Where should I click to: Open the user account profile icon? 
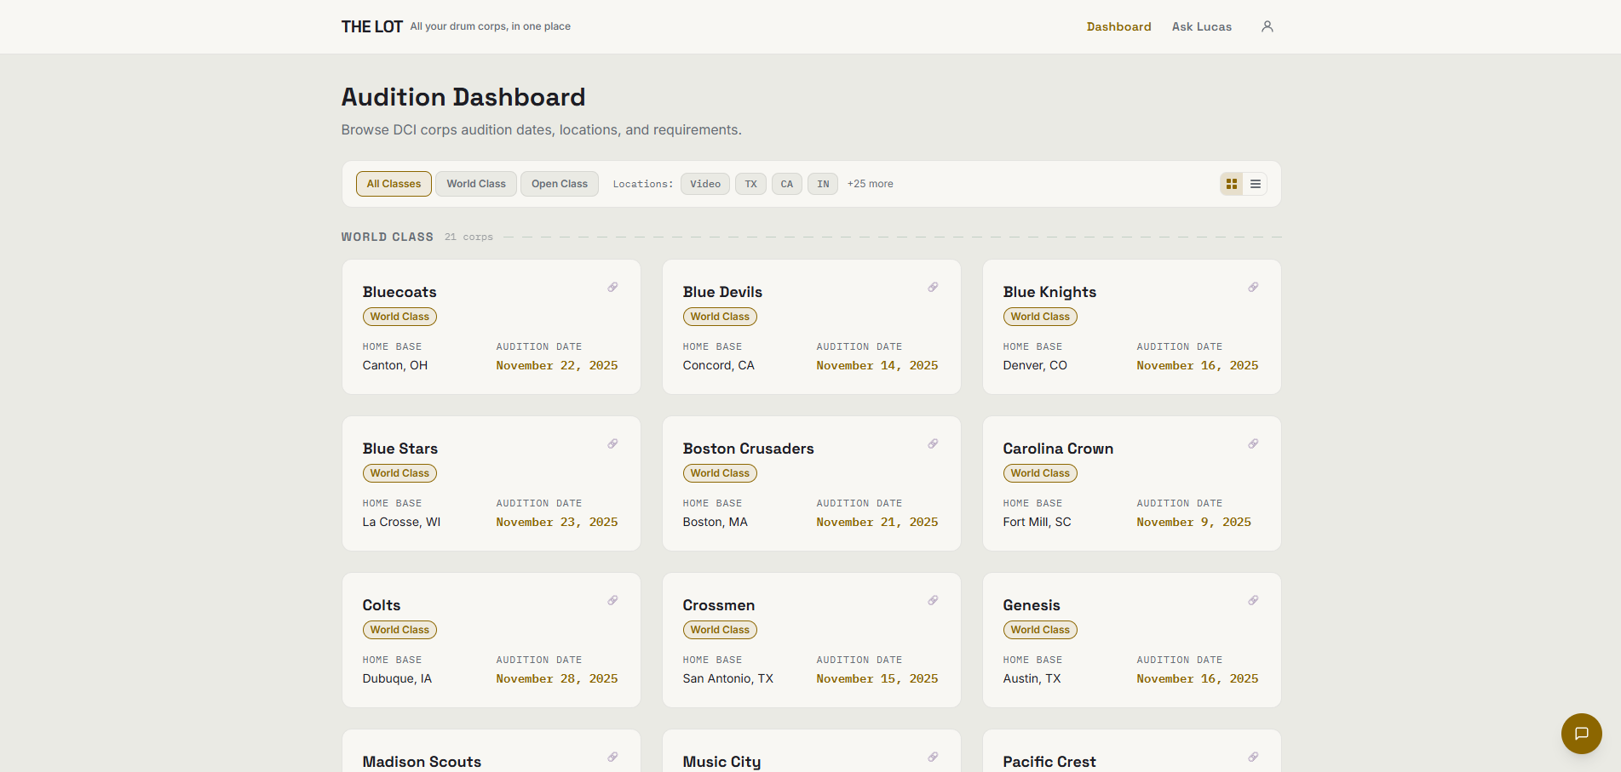[x=1267, y=26]
